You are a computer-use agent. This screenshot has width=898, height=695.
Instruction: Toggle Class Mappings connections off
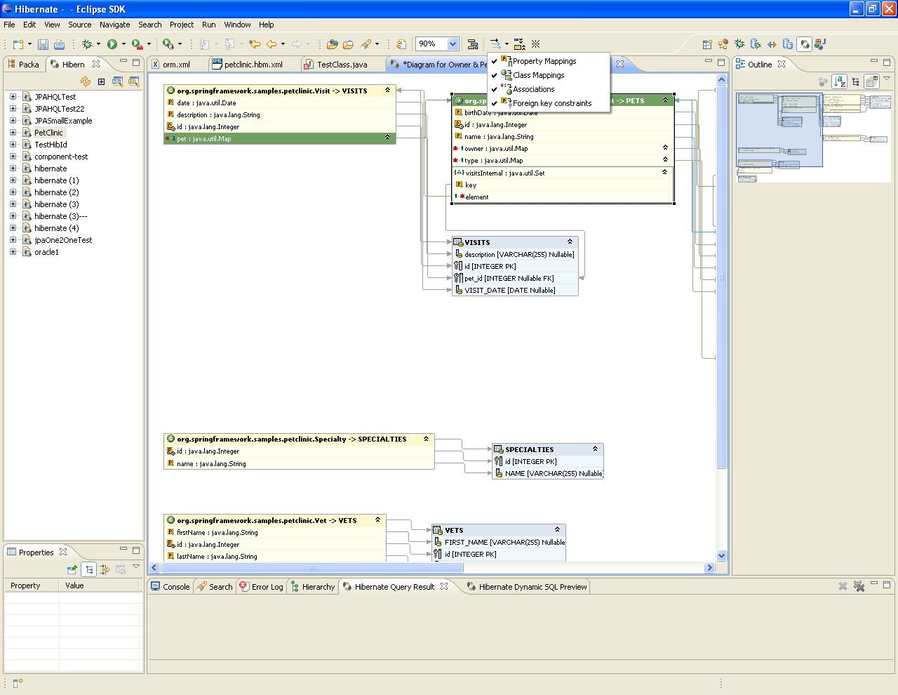[x=538, y=75]
